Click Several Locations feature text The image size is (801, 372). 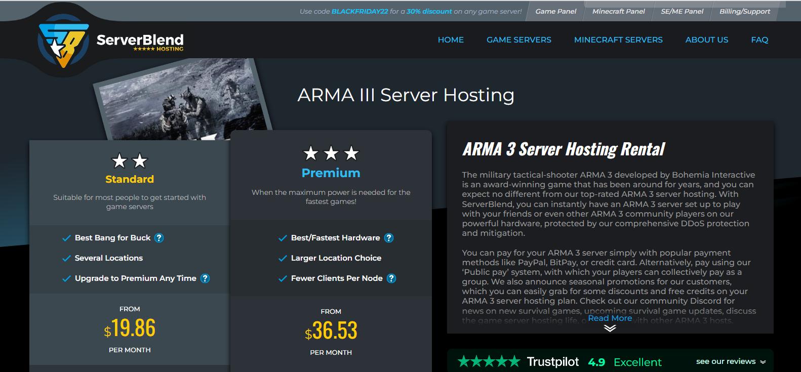[109, 258]
